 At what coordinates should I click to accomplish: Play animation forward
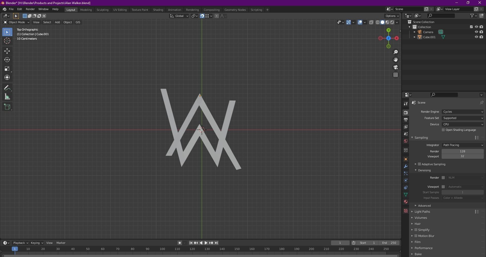coord(206,243)
